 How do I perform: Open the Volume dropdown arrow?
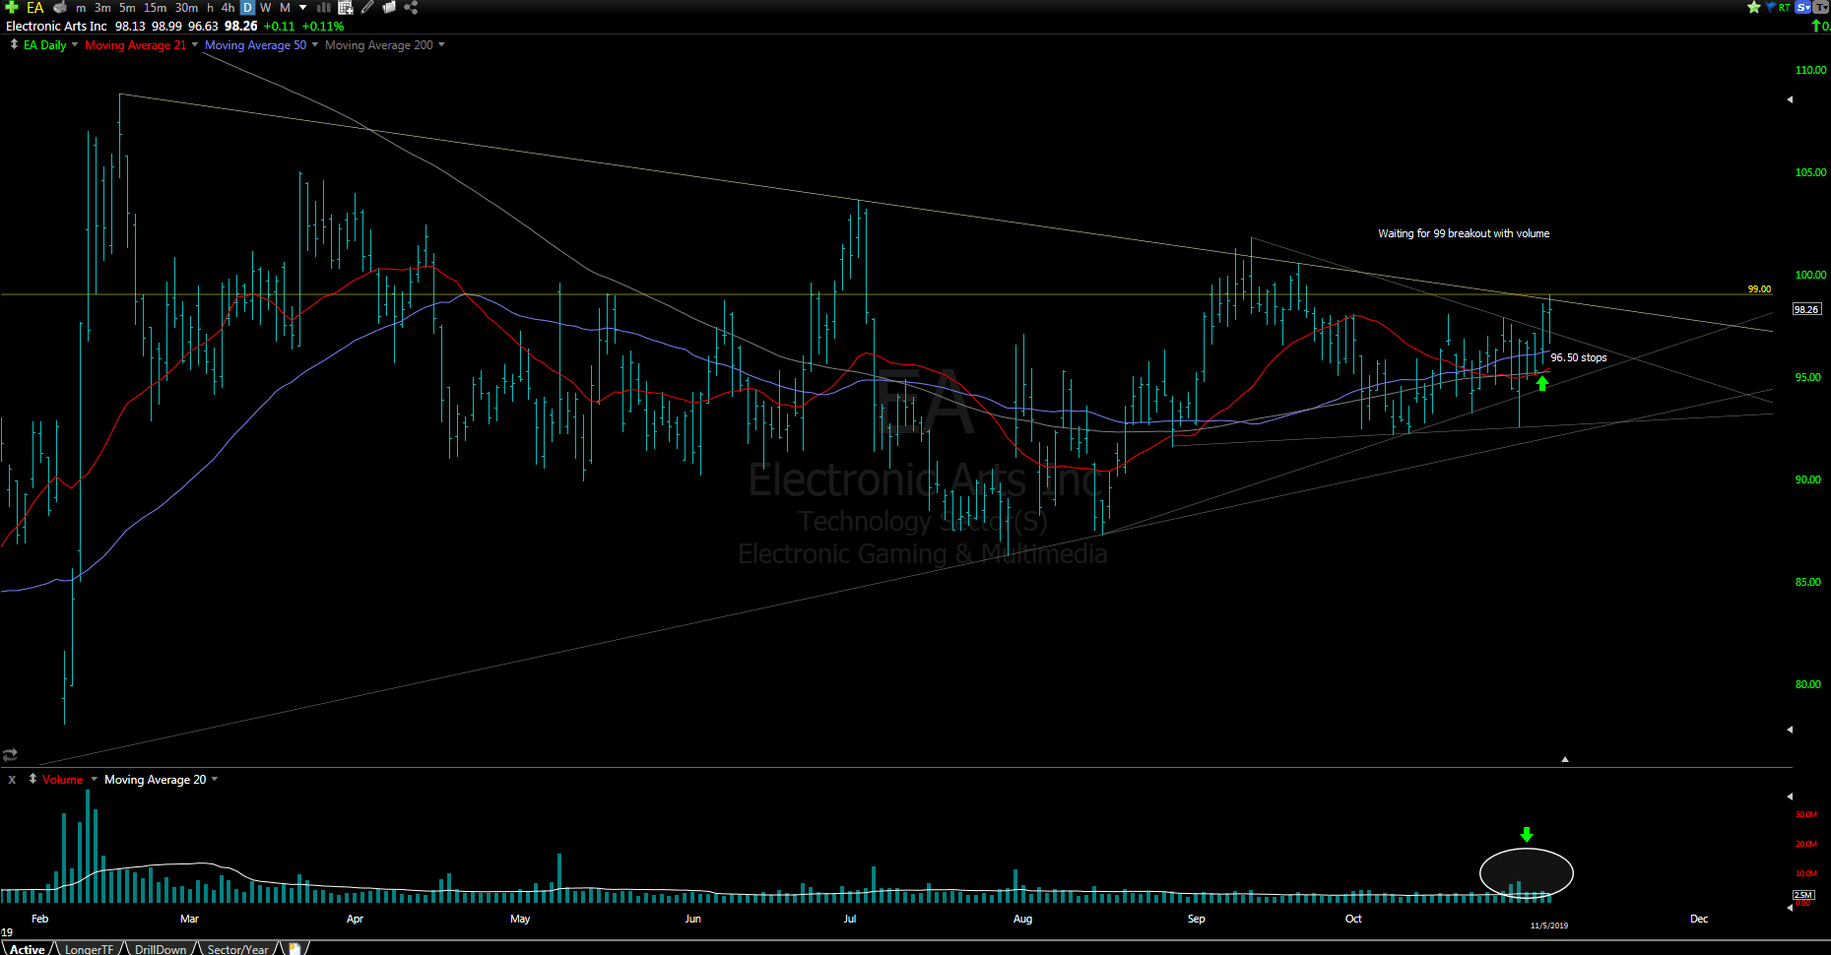coord(94,779)
